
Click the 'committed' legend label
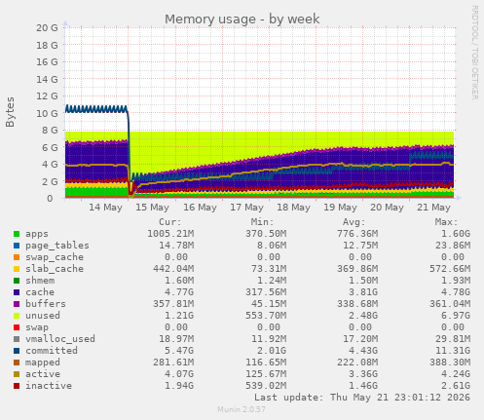click(x=52, y=351)
